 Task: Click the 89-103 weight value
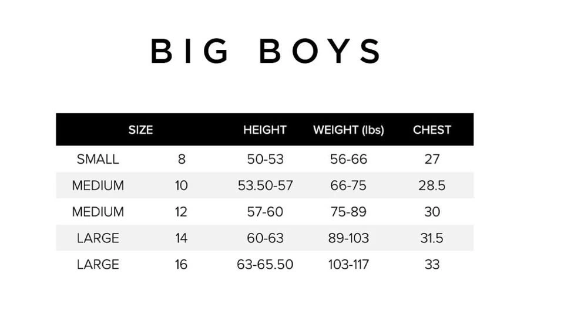click(x=348, y=238)
